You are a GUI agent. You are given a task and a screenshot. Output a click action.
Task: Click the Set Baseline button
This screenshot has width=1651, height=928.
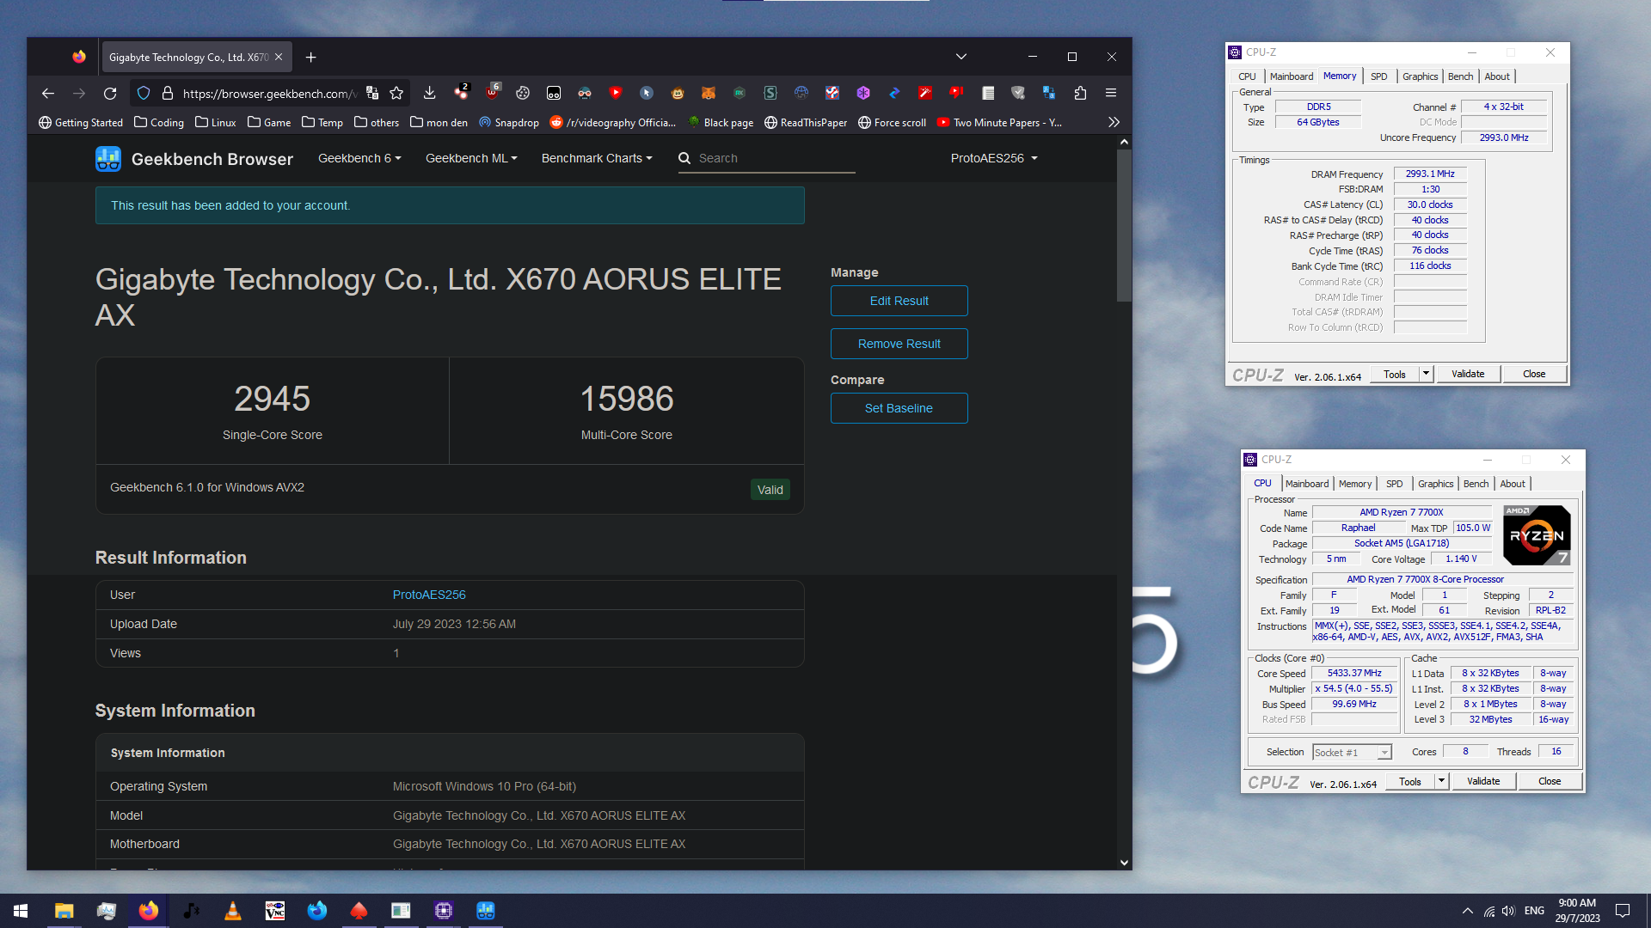coord(899,408)
